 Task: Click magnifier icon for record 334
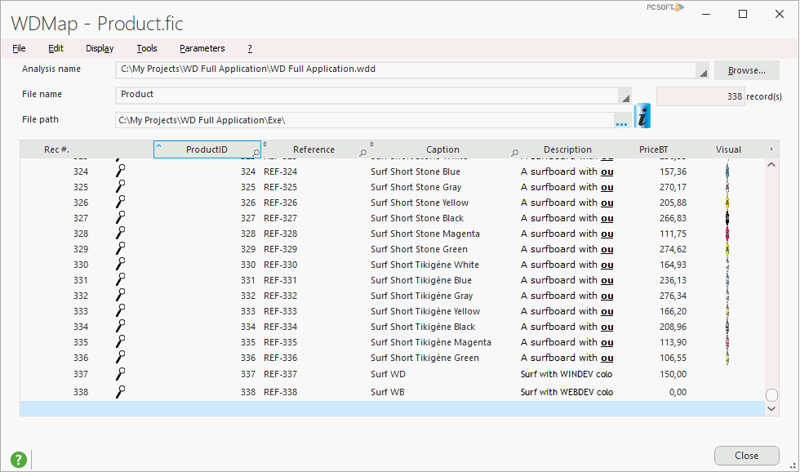(121, 326)
